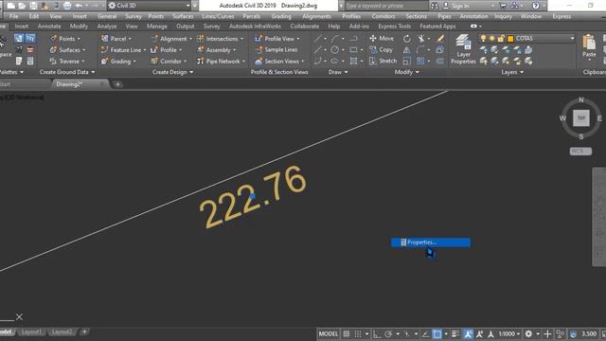Expand the Layers panel
Viewport: 606px width, 341px height.
[x=512, y=72]
